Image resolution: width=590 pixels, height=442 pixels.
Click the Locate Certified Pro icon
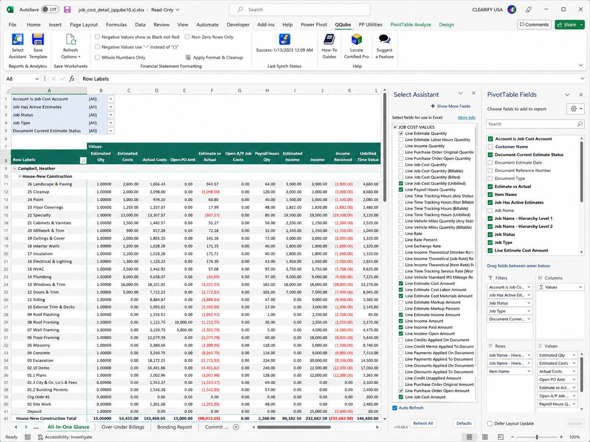[x=357, y=39]
